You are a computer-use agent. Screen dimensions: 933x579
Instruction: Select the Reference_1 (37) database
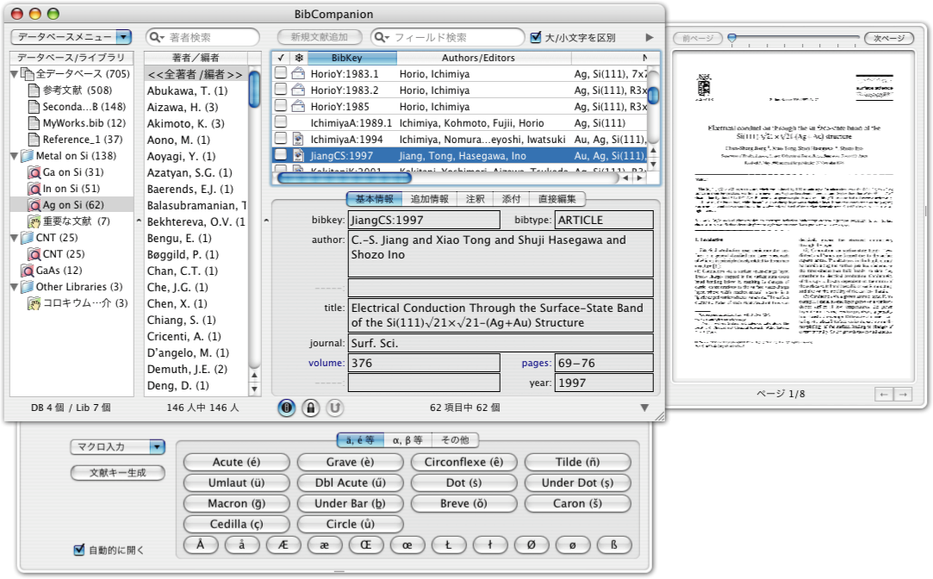[82, 140]
